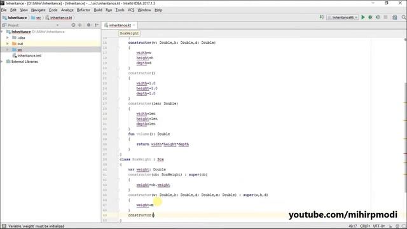Open the Window menu
The image size is (407, 229).
(144, 10)
